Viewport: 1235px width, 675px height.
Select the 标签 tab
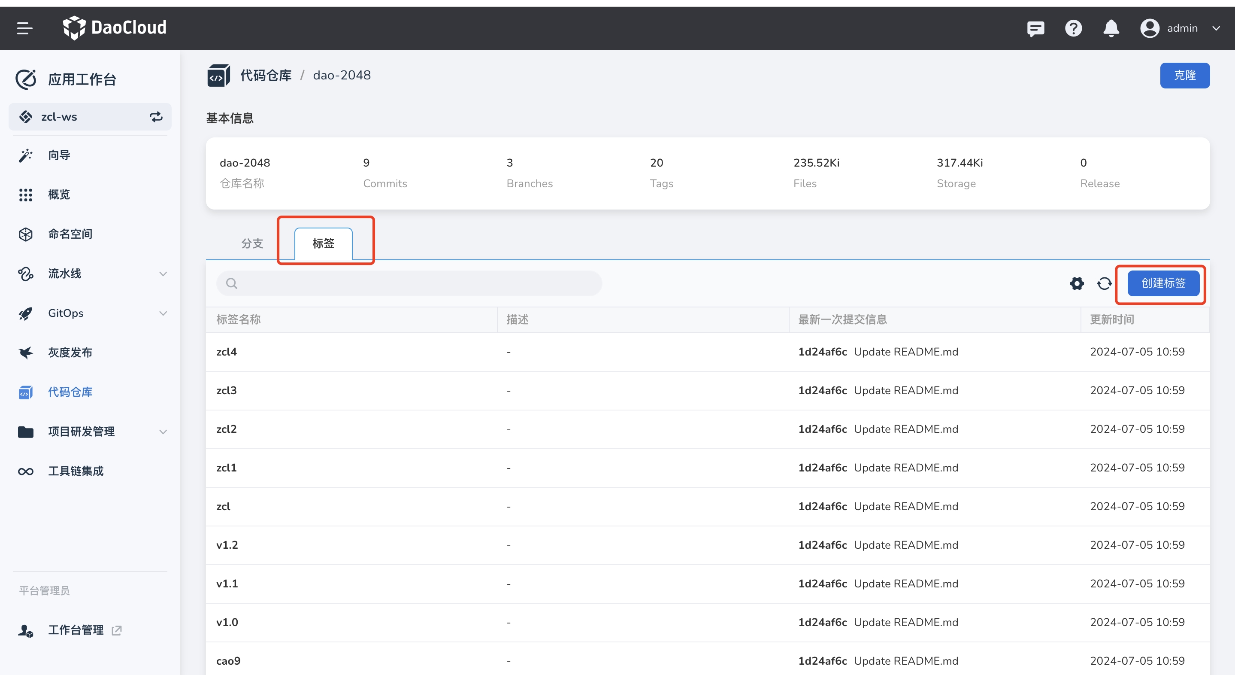(x=323, y=244)
